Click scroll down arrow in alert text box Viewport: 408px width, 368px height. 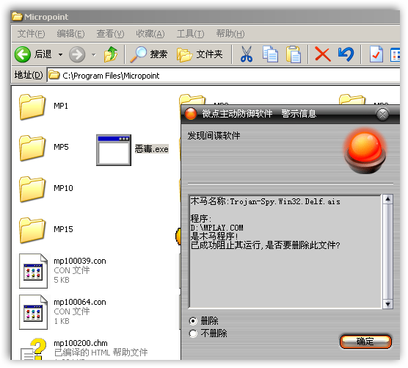click(x=387, y=303)
